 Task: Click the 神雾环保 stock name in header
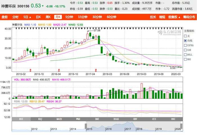[x=8, y=6]
